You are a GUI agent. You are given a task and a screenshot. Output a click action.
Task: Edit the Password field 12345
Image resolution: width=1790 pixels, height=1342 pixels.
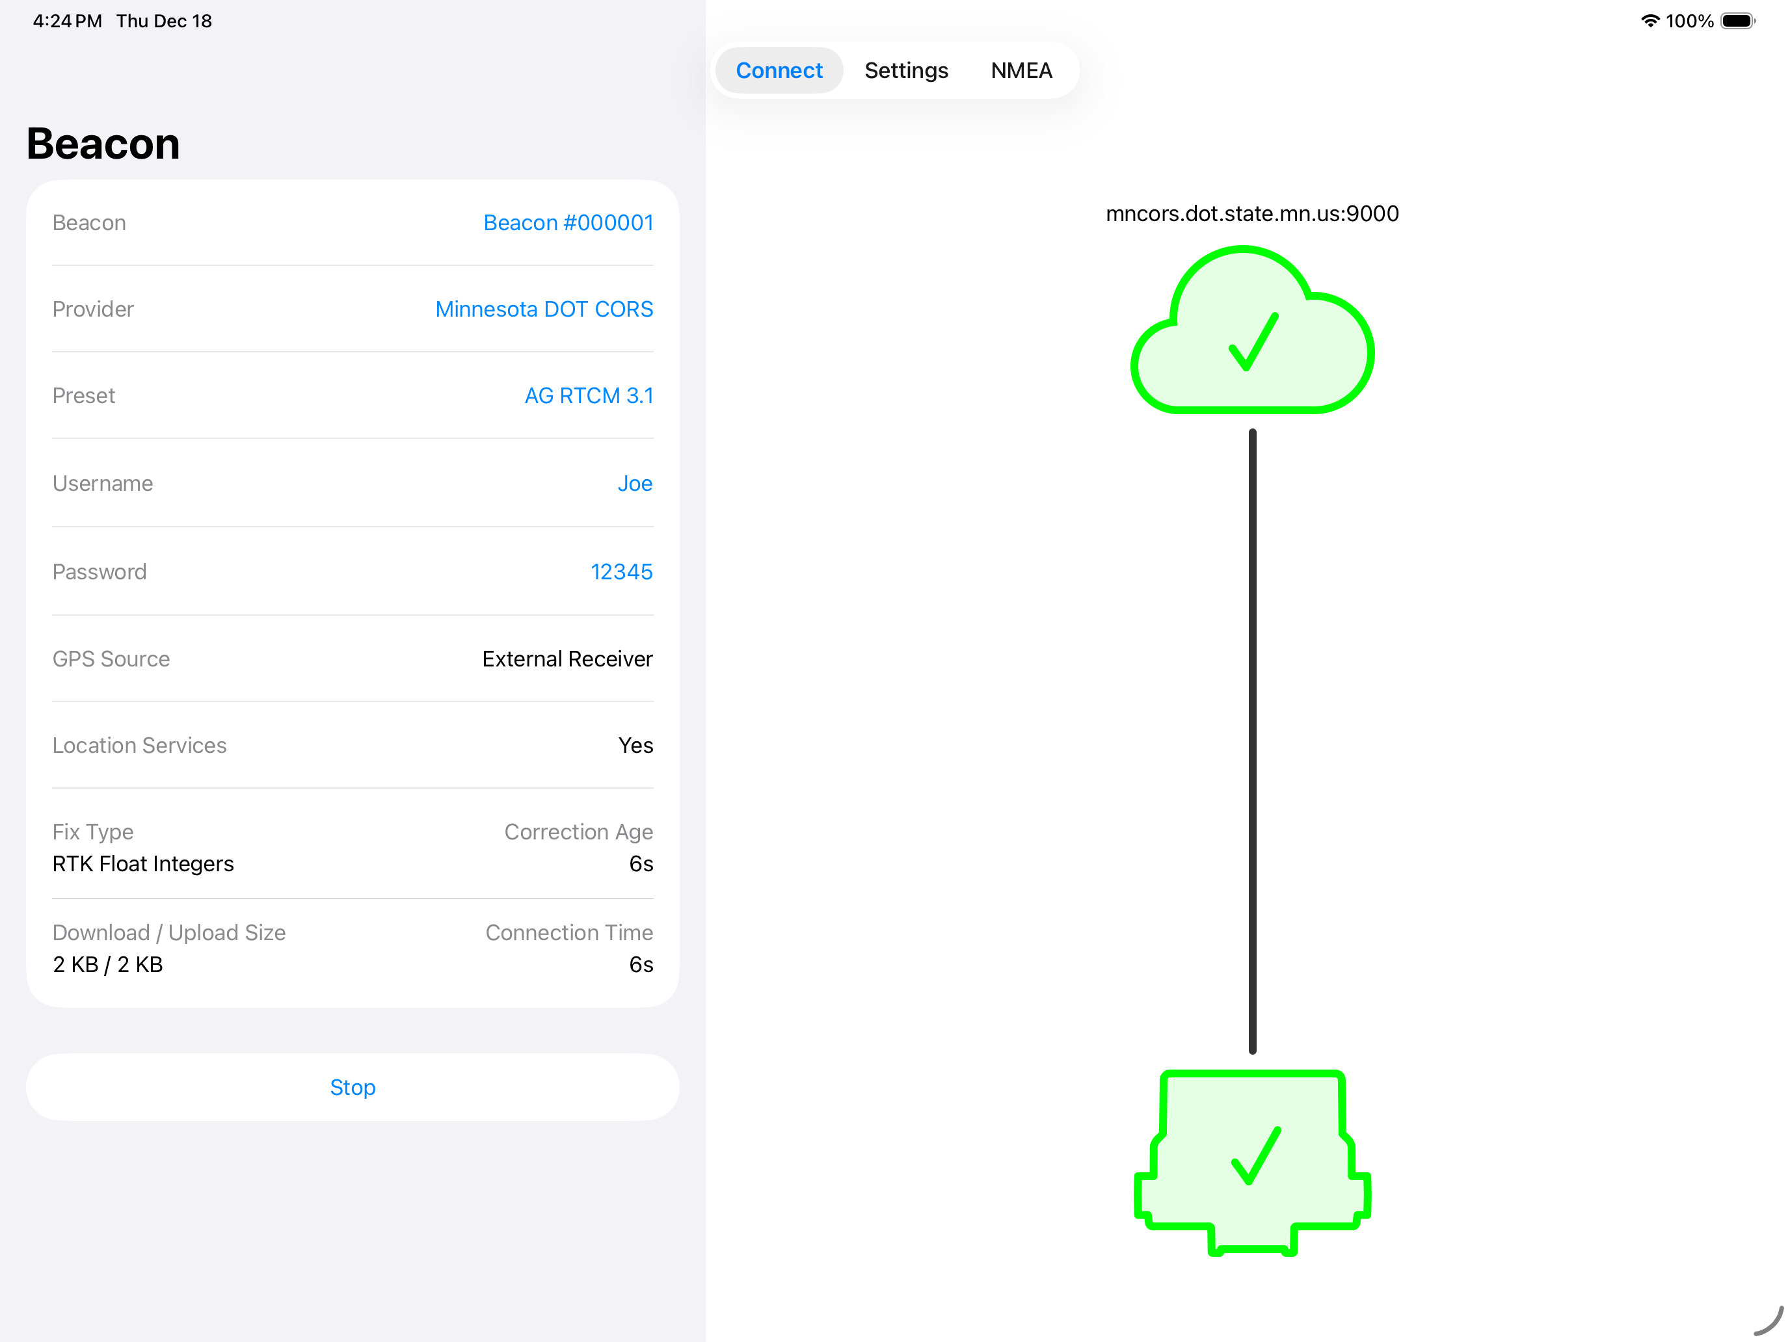click(621, 572)
